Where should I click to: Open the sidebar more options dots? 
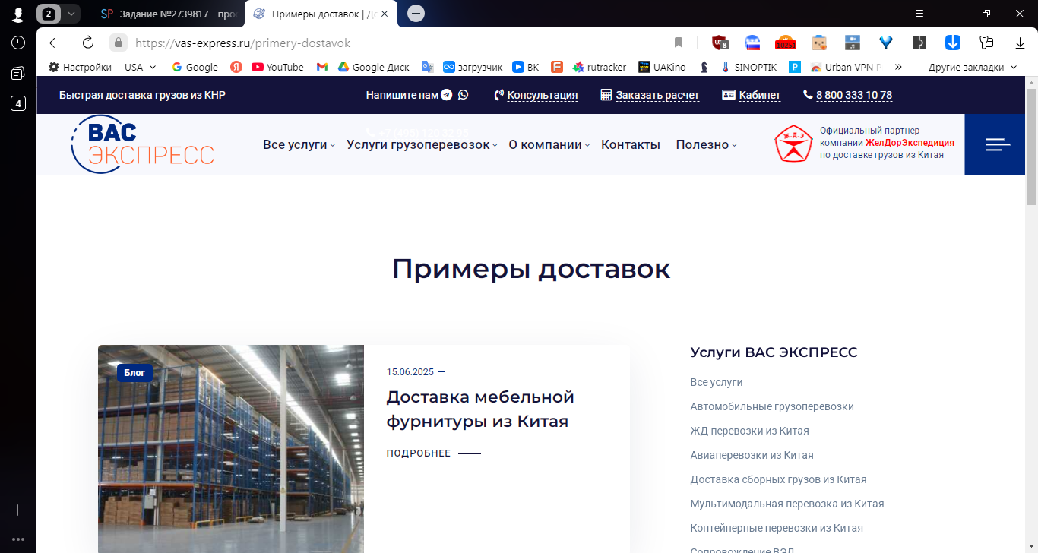[x=18, y=539]
